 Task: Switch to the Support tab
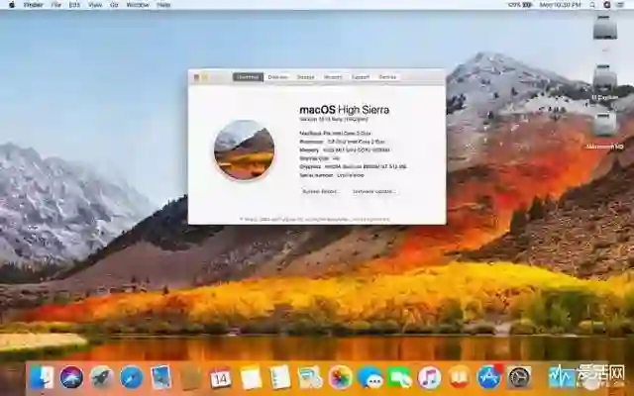pos(361,77)
